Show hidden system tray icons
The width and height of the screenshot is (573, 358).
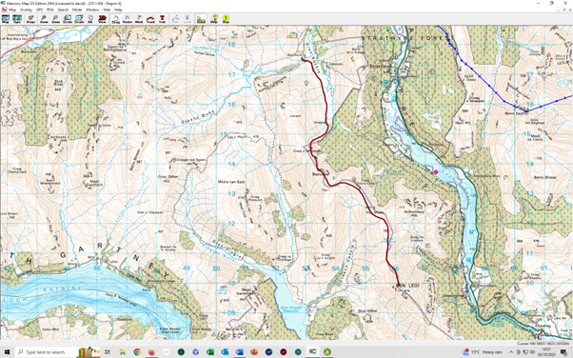[511, 352]
